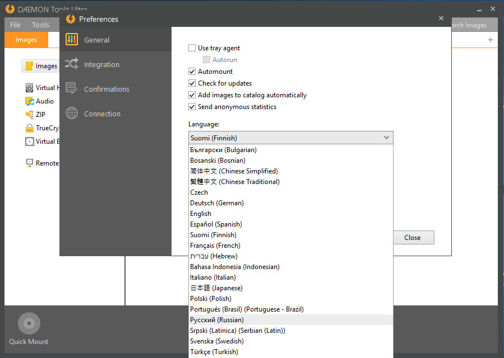The image size is (504, 358).
Task: Select Español (Spanish) language
Action: [x=290, y=224]
